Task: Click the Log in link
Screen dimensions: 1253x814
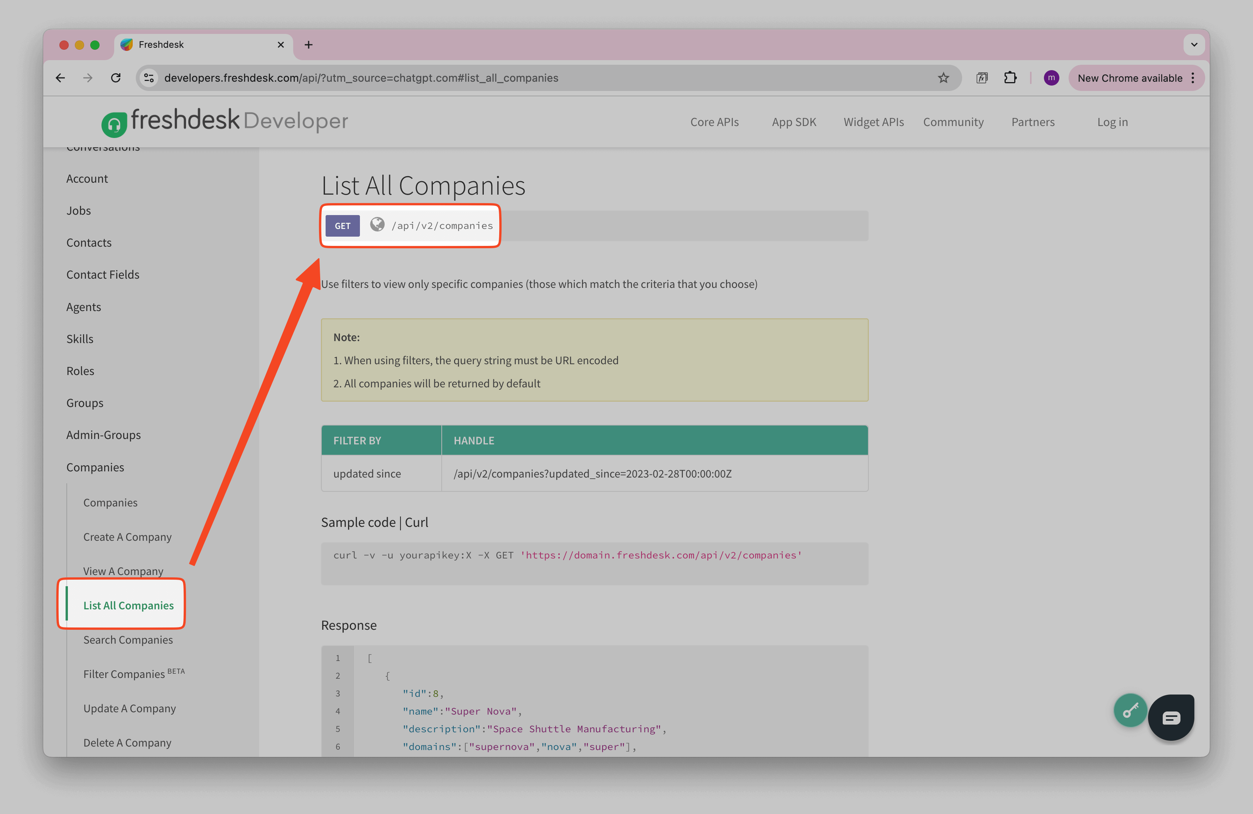Action: 1113,122
